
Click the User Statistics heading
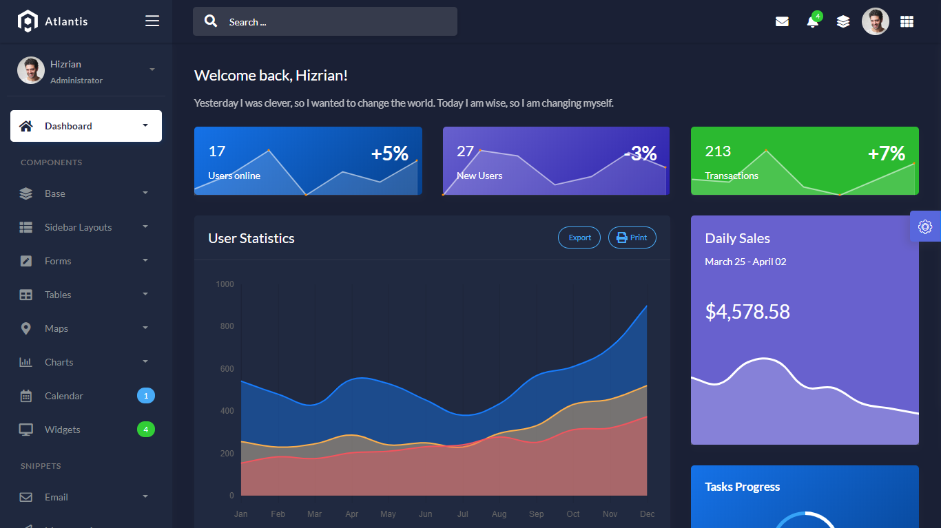click(x=251, y=238)
